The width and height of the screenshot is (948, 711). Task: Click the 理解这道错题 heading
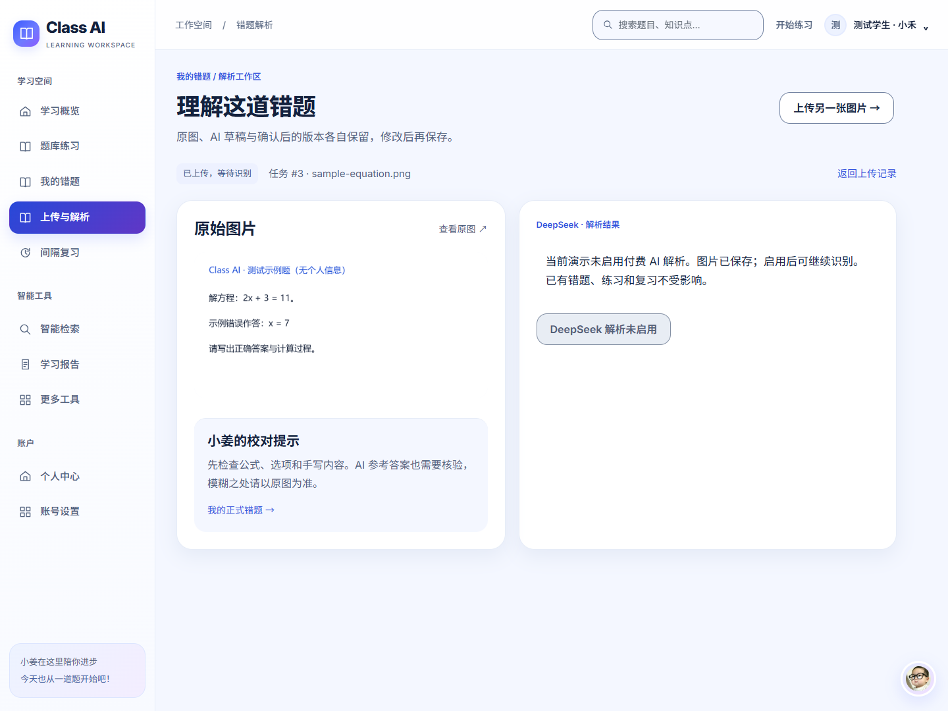coord(246,107)
